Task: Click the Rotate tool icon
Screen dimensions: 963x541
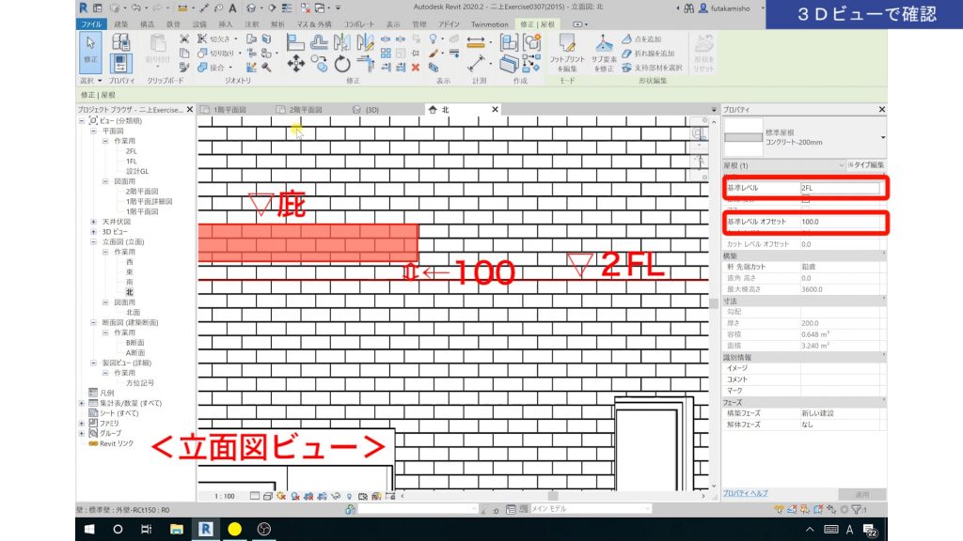Action: pyautogui.click(x=342, y=64)
